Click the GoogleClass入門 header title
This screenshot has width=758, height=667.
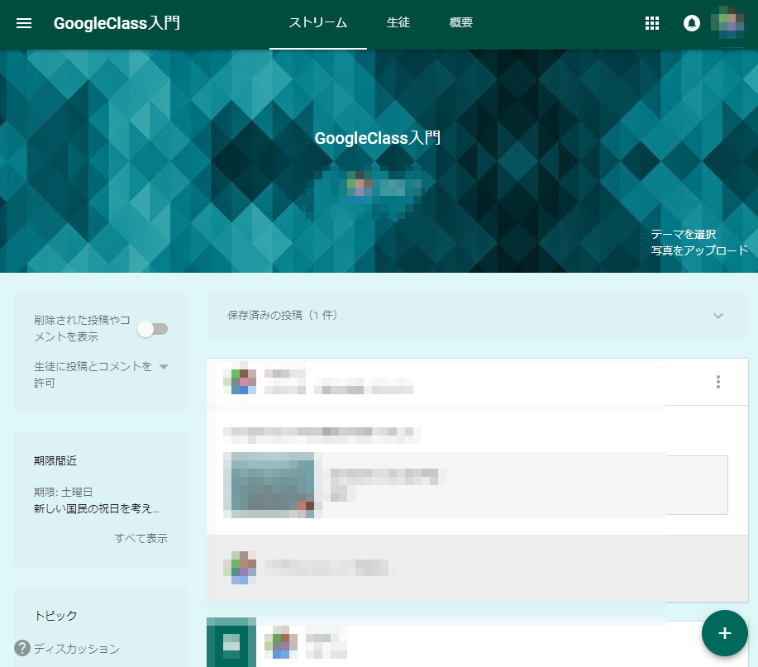(x=117, y=22)
